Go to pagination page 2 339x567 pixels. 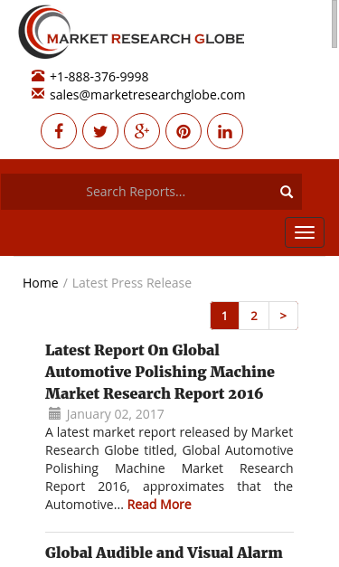pos(254,316)
